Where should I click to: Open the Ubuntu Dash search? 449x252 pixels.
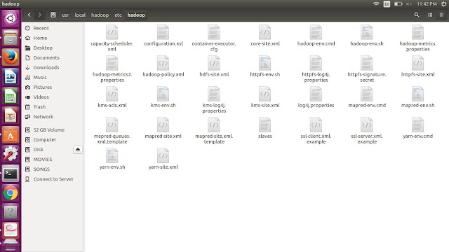(11, 18)
